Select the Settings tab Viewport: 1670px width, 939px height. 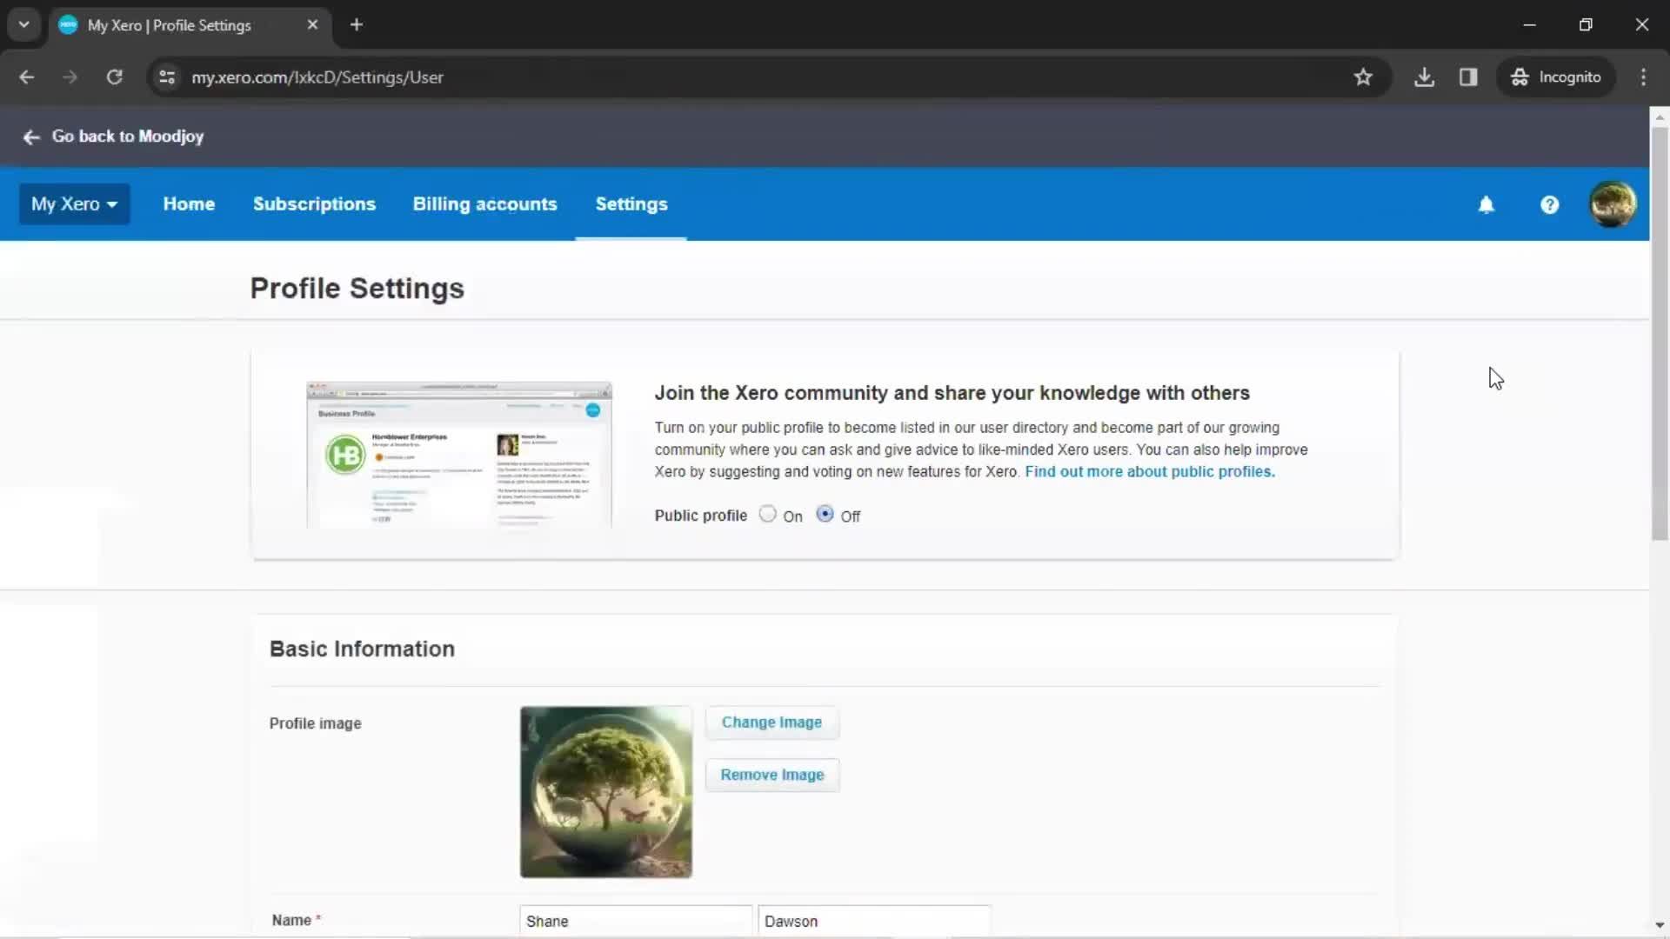point(631,204)
